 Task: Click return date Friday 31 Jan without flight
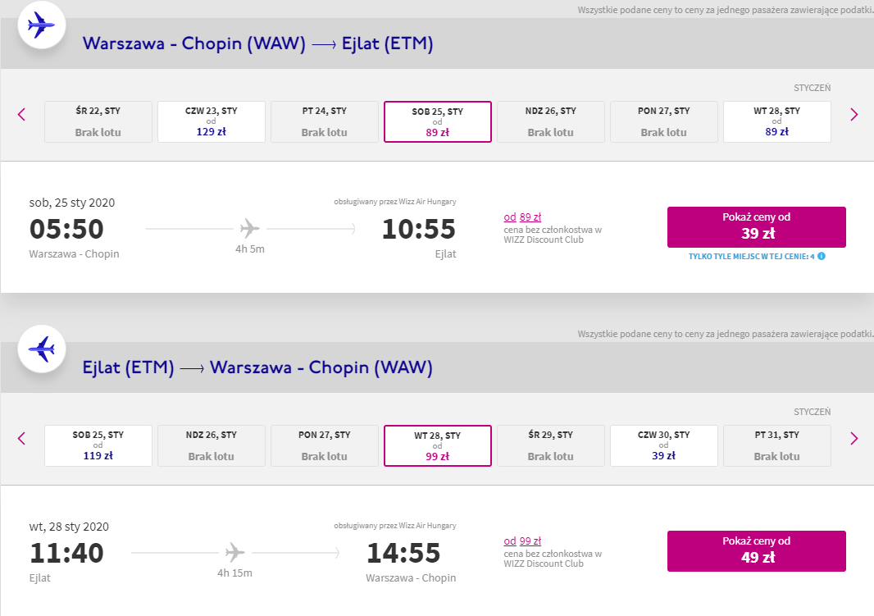click(776, 445)
